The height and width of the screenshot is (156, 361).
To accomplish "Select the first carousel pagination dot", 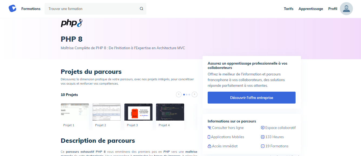I will pos(184,95).
